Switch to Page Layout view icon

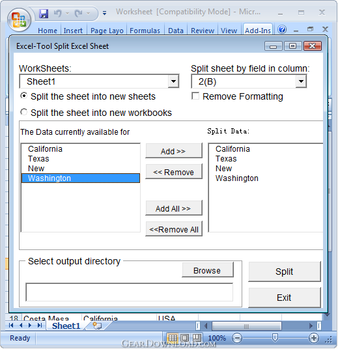click(185, 338)
